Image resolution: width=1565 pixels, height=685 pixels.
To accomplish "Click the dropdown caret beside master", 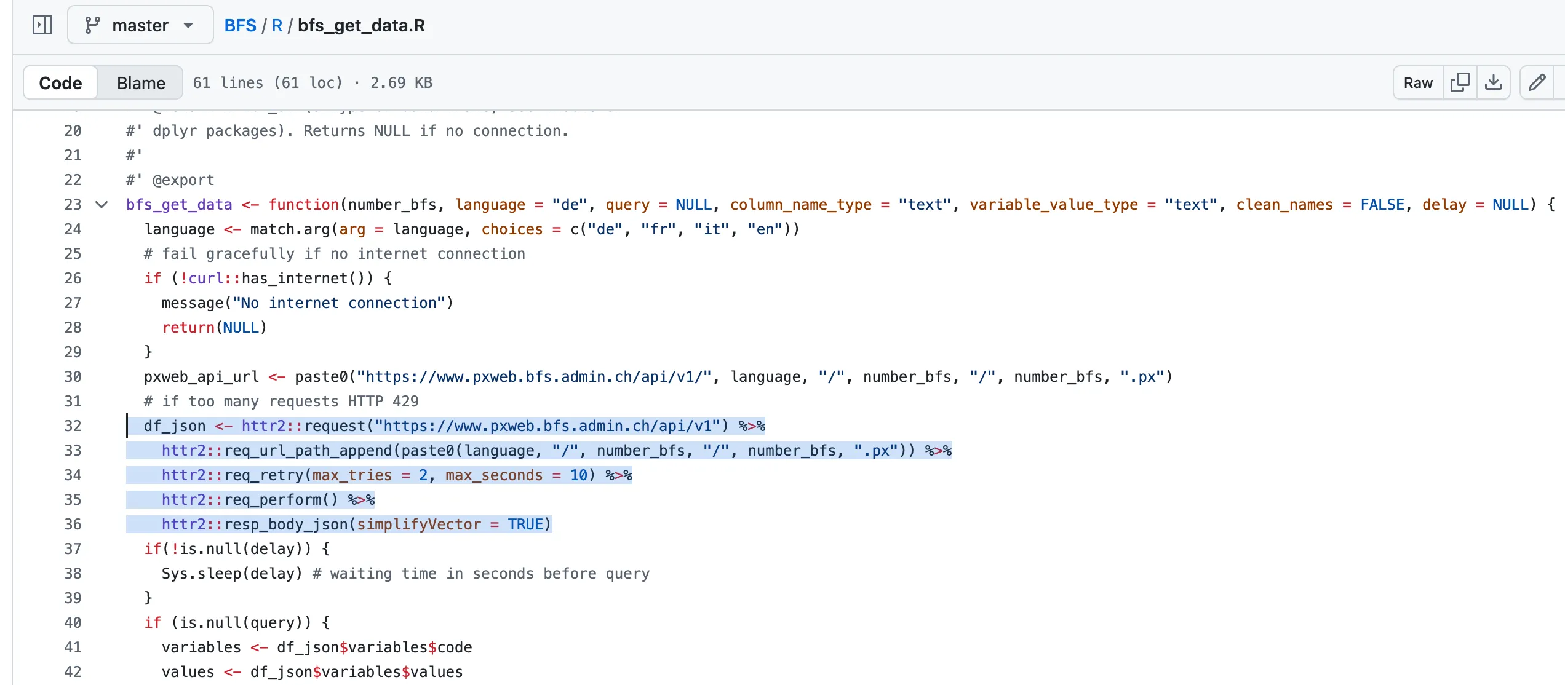I will tap(188, 26).
